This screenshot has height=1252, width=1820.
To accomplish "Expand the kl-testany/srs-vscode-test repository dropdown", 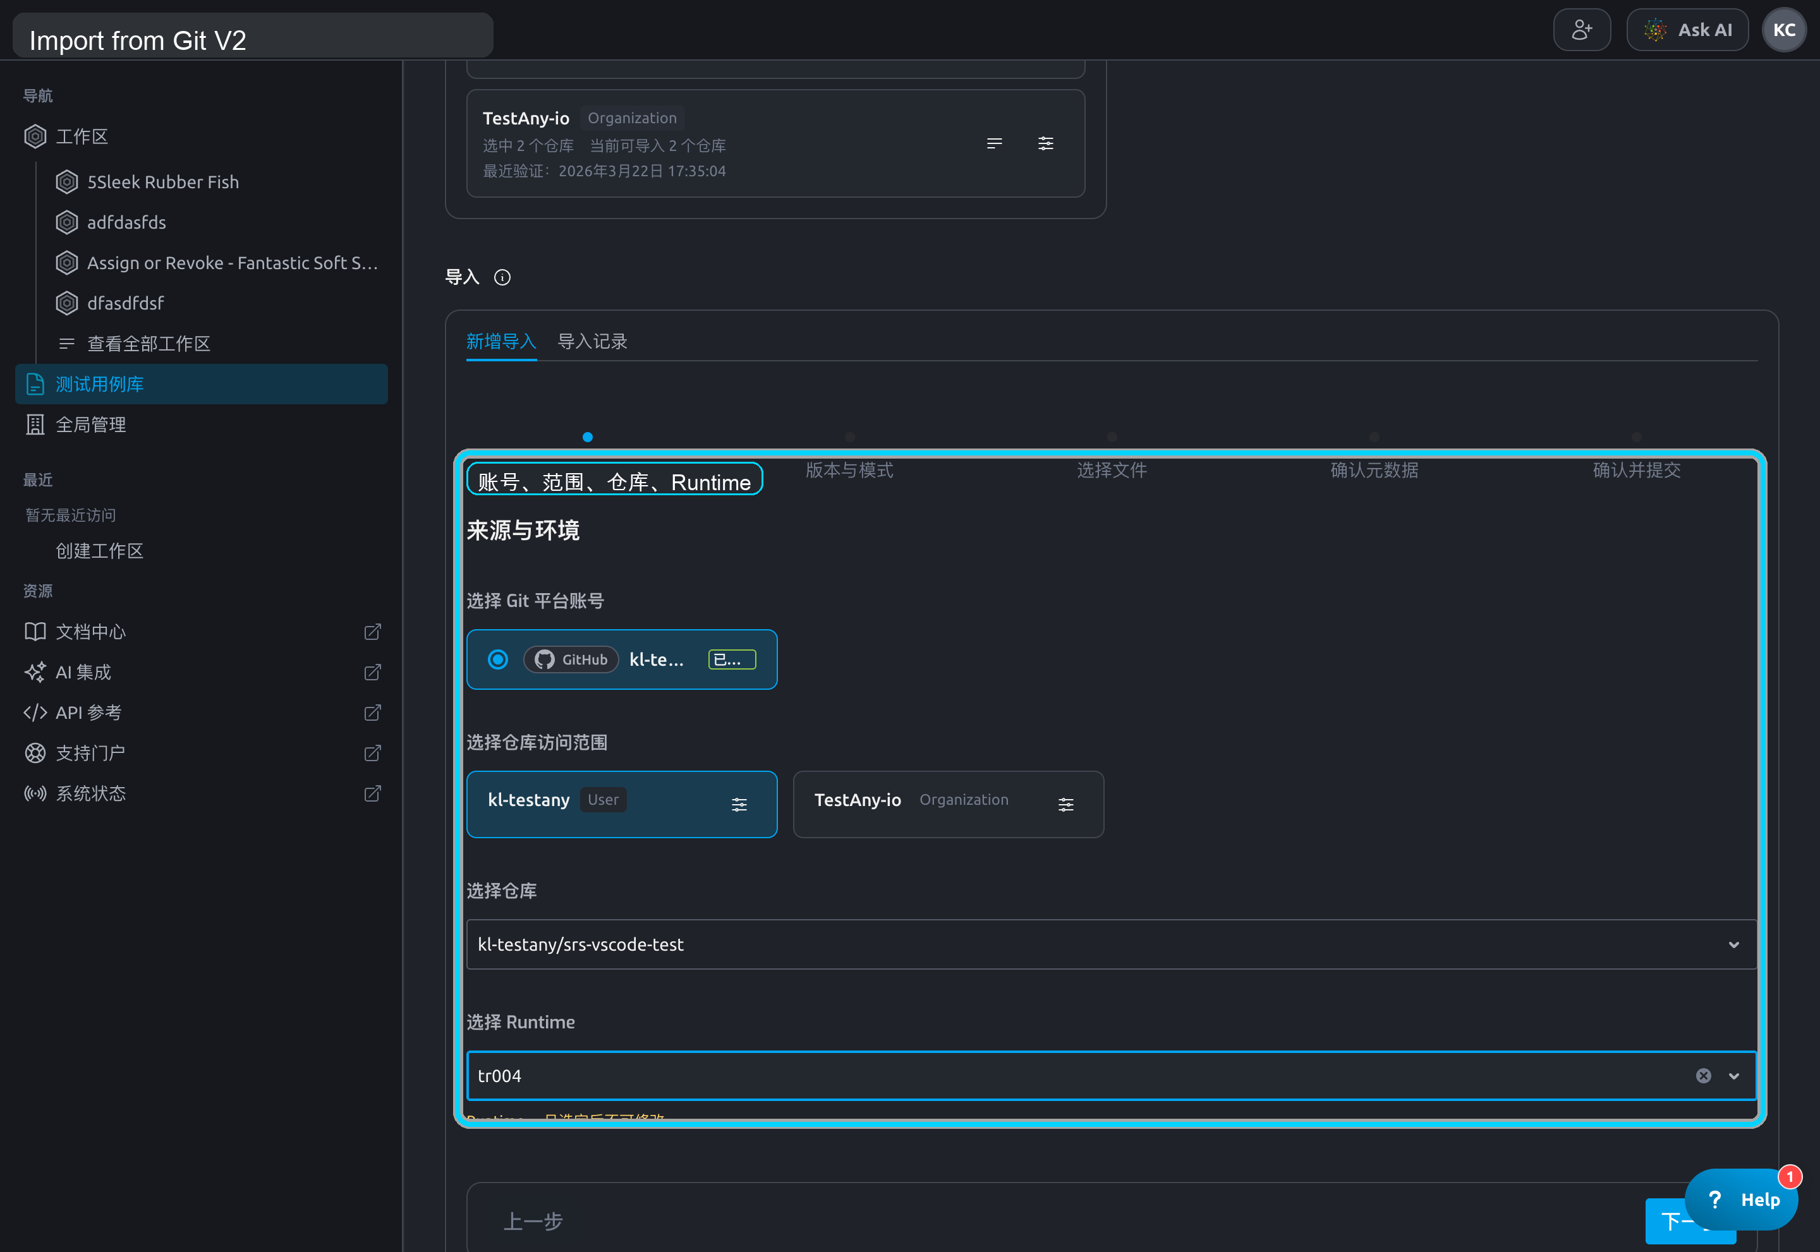I will [1112, 944].
